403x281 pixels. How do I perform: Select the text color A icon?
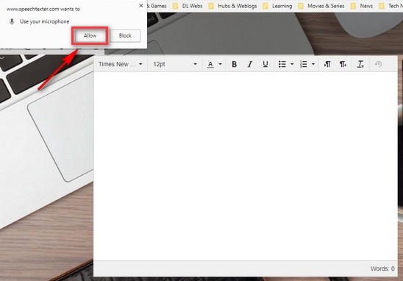point(210,64)
